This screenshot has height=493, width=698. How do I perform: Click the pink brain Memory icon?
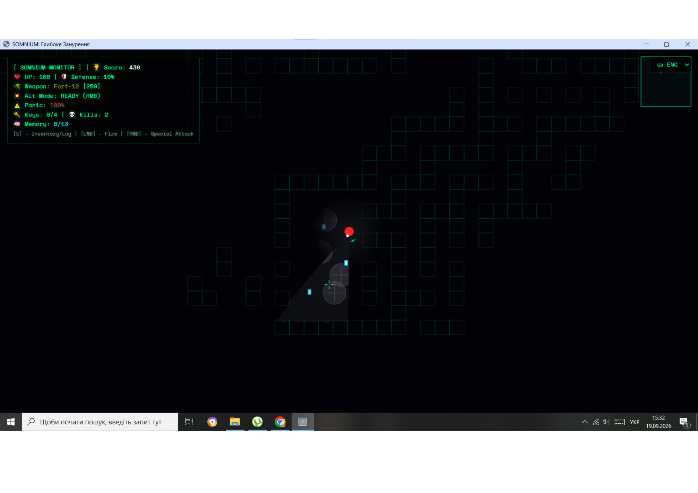pyautogui.click(x=17, y=124)
